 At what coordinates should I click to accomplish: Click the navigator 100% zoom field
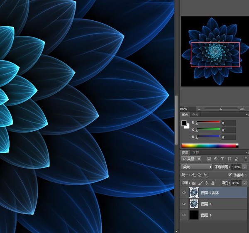coord(188,109)
